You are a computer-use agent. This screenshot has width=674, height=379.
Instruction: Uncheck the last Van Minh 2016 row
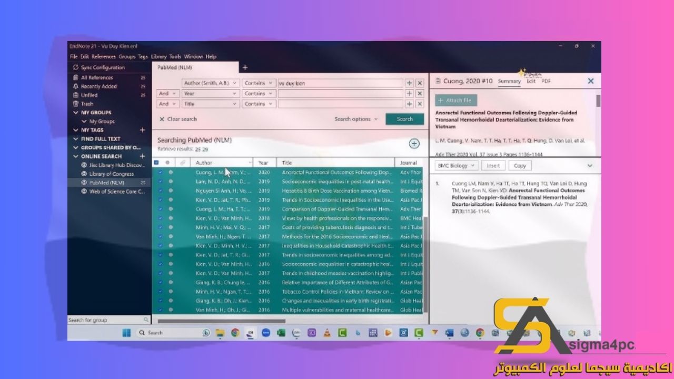tap(160, 310)
